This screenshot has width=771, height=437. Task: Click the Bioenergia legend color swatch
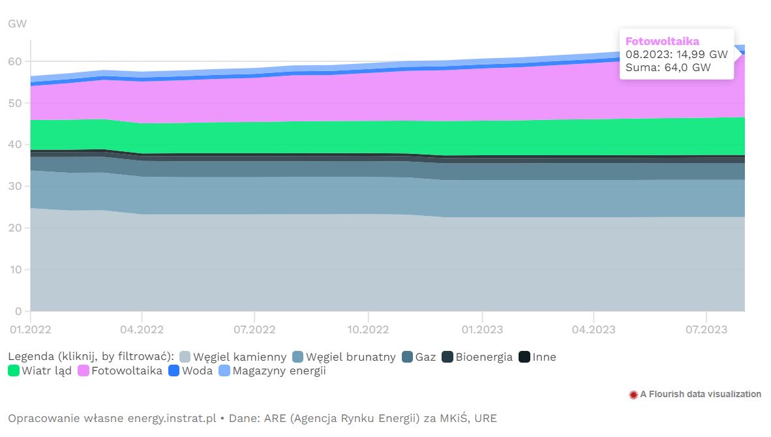tap(447, 357)
